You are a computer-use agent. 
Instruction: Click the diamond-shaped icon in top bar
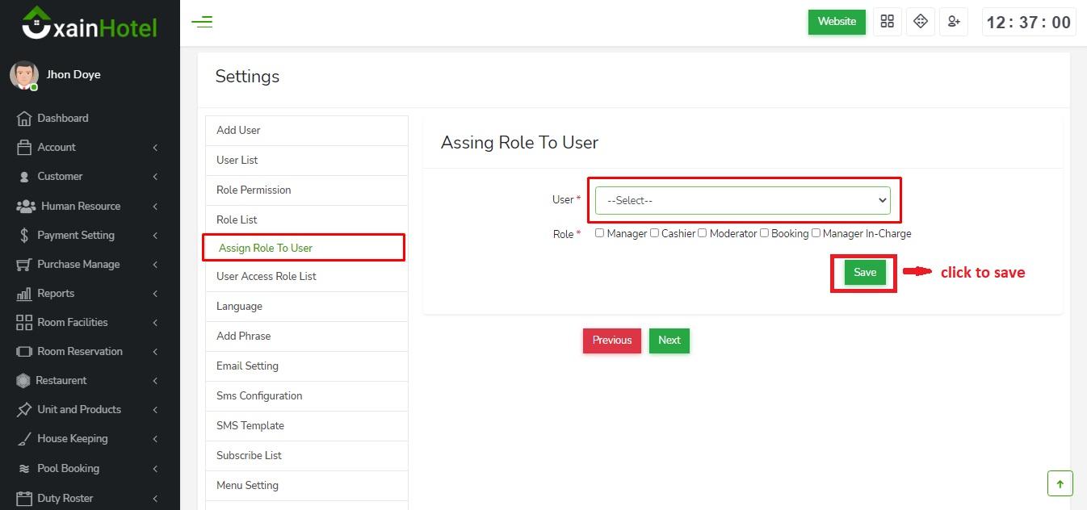tap(921, 22)
